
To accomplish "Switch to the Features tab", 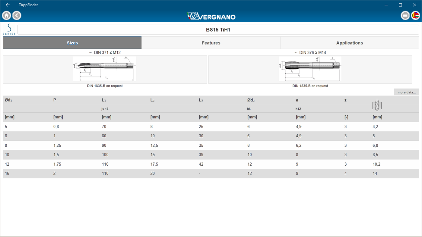I will tap(211, 42).
